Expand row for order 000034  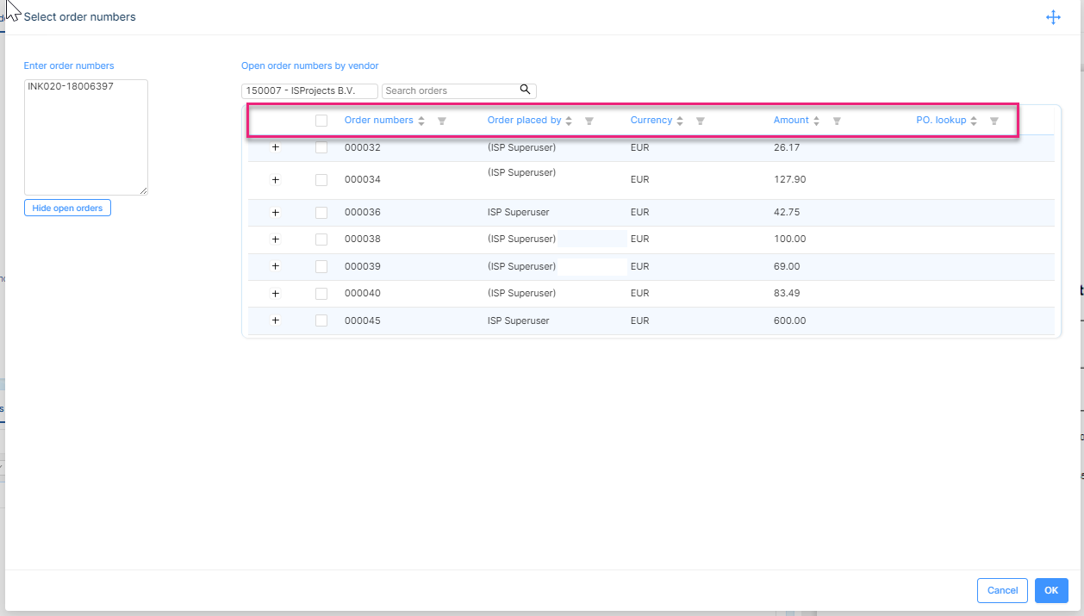(276, 180)
